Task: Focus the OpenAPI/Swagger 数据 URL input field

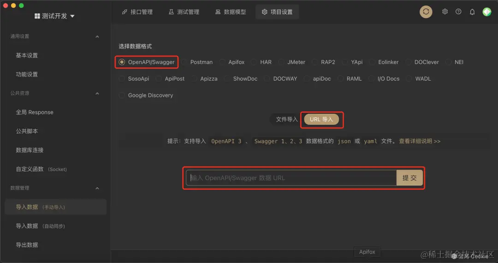Action: (291, 178)
